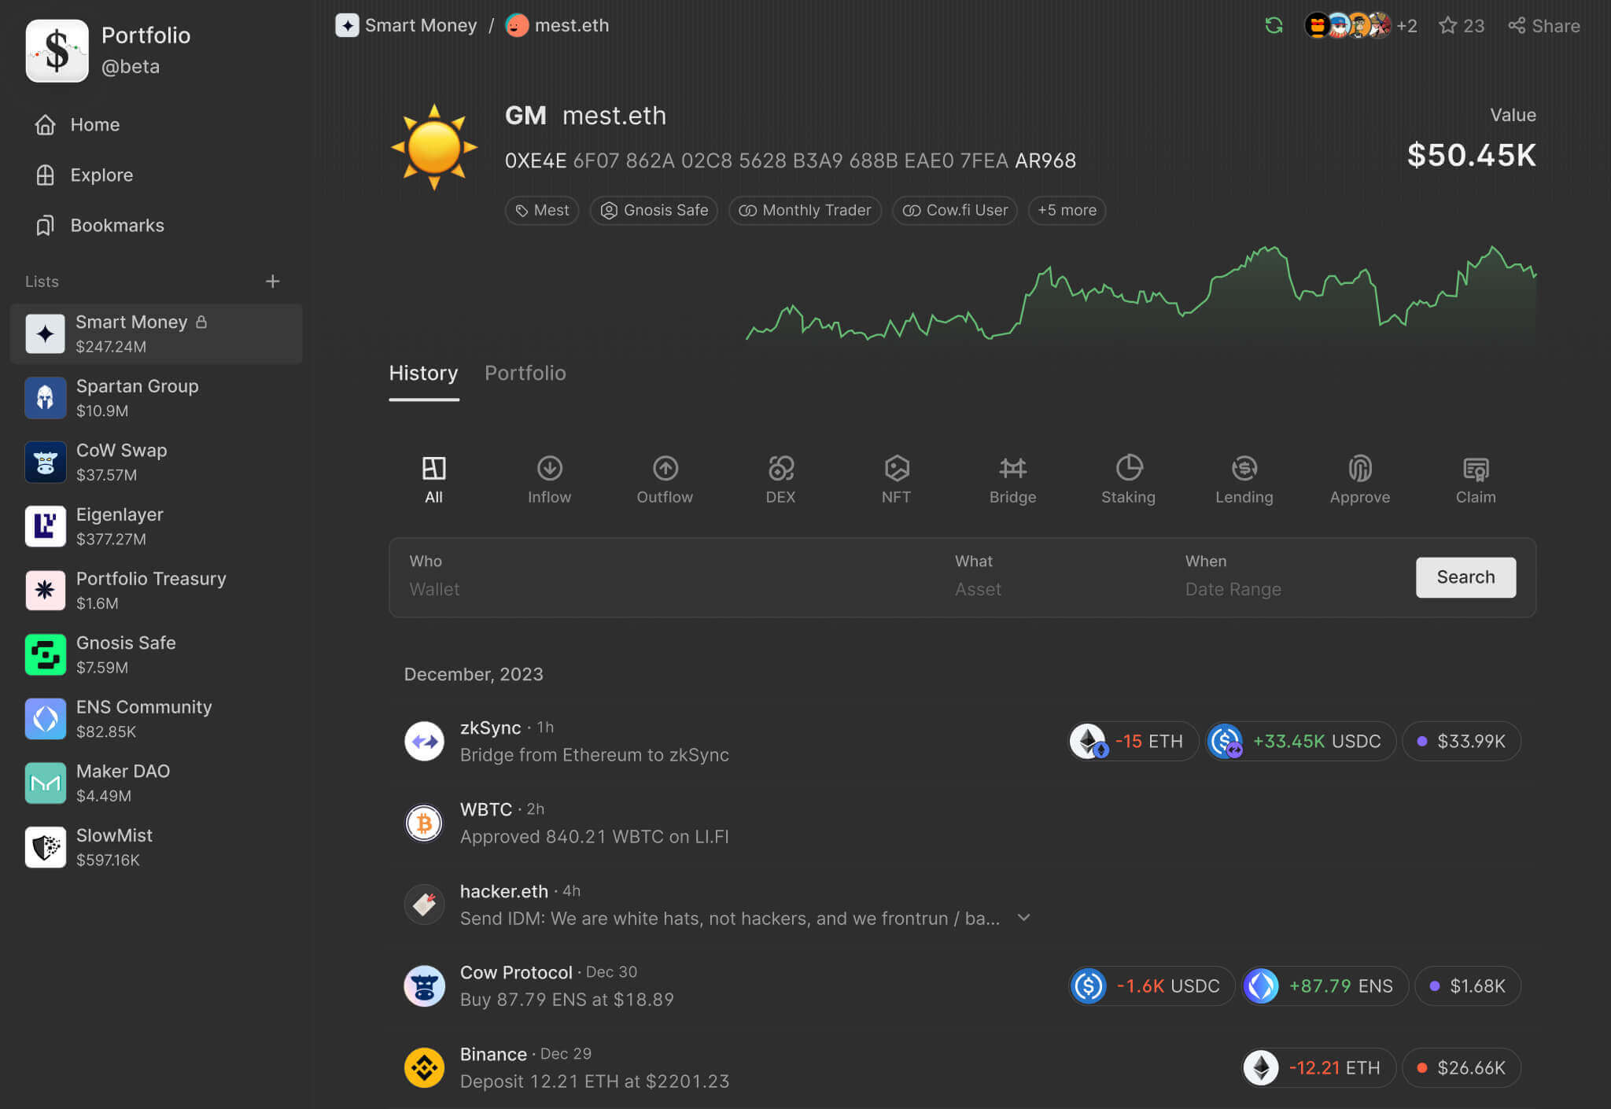The width and height of the screenshot is (1611, 1109).
Task: Open Smart Money via the breadcrumb
Action: (x=421, y=25)
